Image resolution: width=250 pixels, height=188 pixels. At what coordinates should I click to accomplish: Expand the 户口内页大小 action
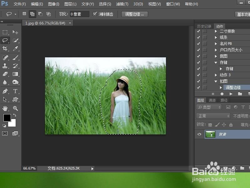pyautogui.click(x=216, y=50)
